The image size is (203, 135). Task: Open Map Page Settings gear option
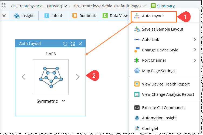tap(158, 71)
